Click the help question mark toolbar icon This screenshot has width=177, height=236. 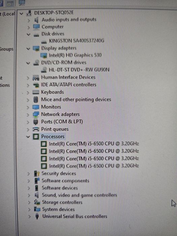point(1,3)
